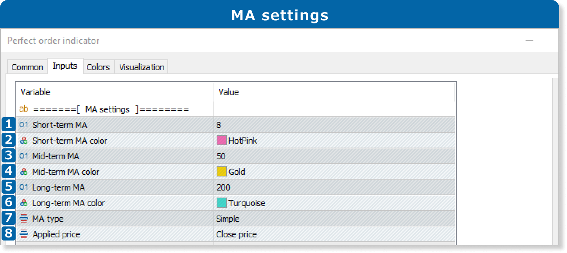Edit the Short-term MA value 8
567x253 pixels.
click(219, 125)
